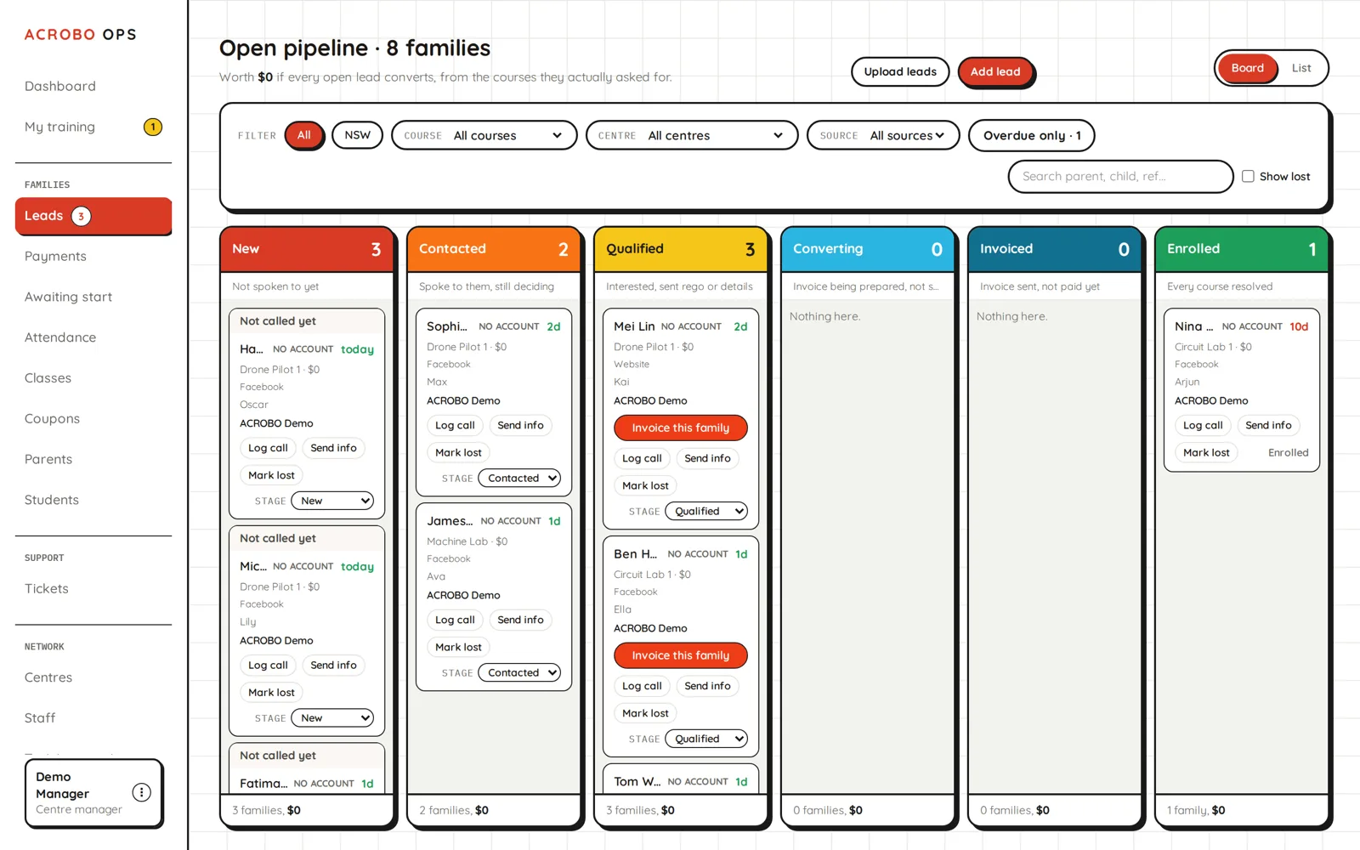The width and height of the screenshot is (1360, 850).
Task: Click Send info on Ha... card
Action: (x=333, y=448)
